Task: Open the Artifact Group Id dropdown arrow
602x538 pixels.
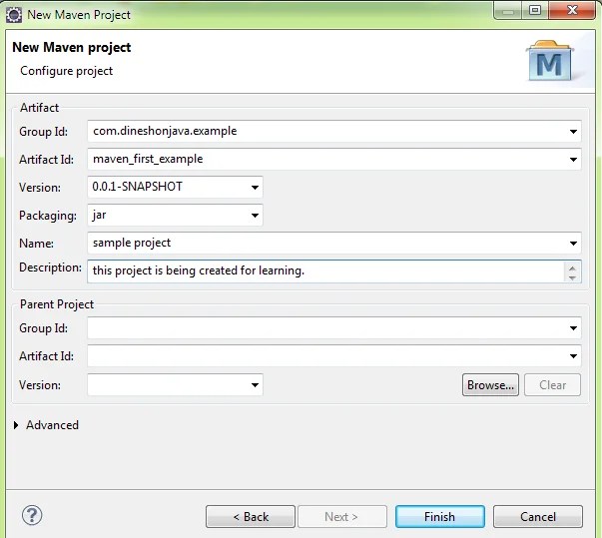Action: click(573, 132)
